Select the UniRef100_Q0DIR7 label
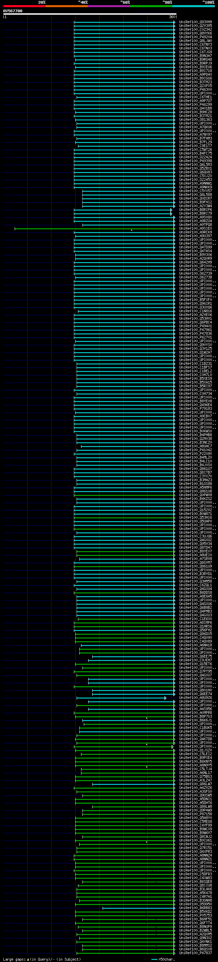Viewport: 218px width, 962px height. click(x=196, y=198)
